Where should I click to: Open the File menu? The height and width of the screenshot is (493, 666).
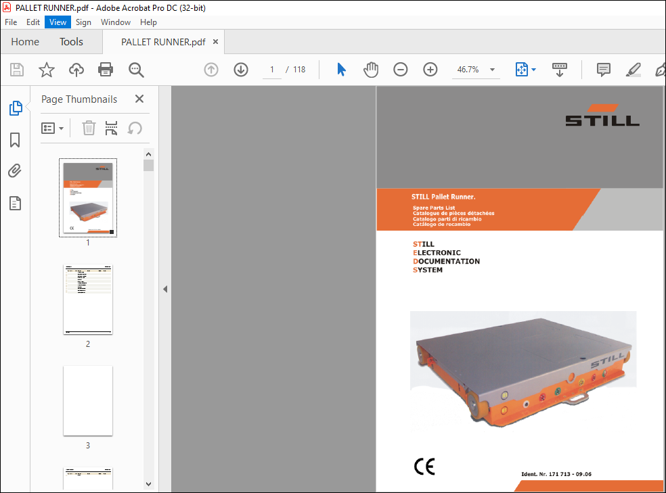[11, 22]
